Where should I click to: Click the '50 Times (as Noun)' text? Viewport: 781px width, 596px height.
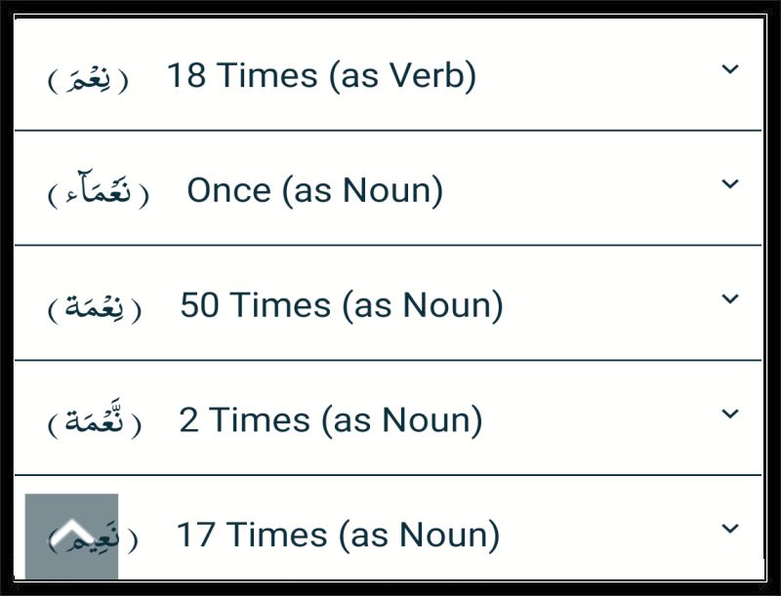[342, 305]
